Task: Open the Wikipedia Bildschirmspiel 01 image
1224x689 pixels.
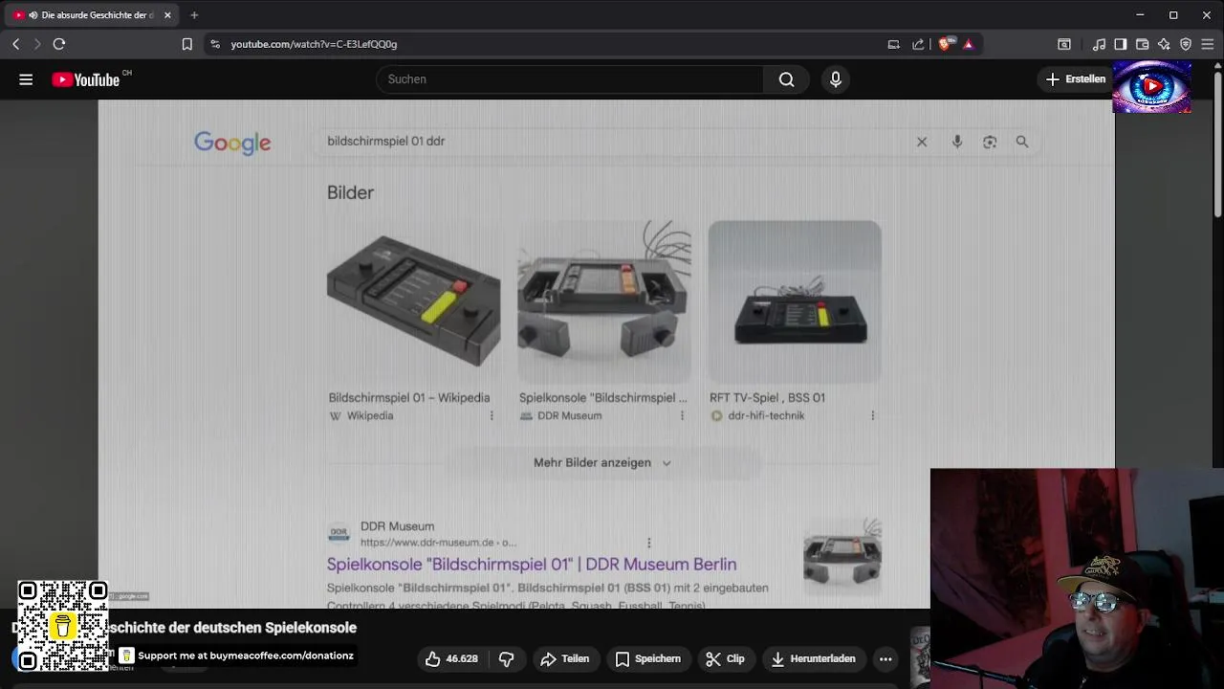Action: click(413, 300)
